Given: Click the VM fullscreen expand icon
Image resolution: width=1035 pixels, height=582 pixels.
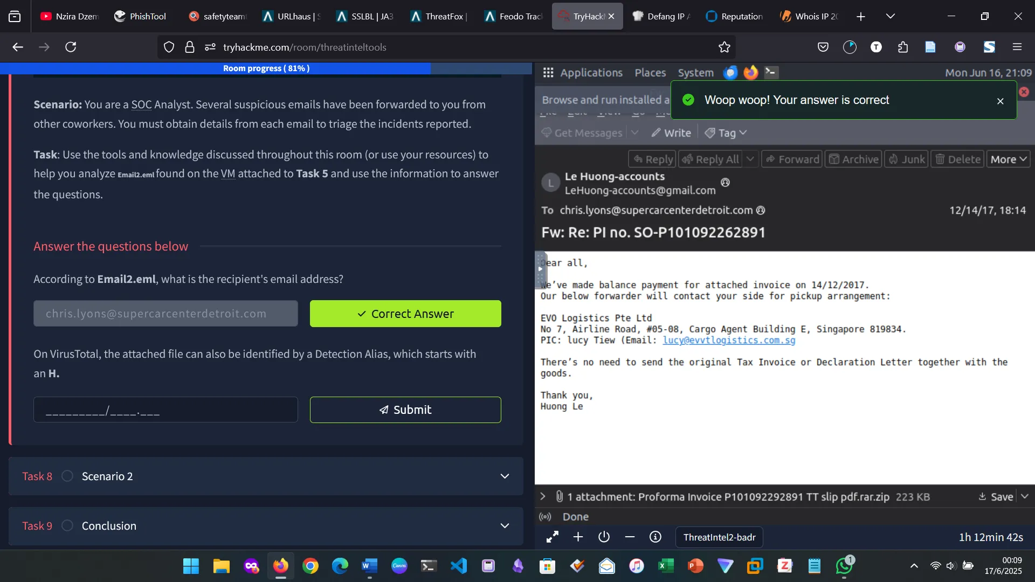Looking at the screenshot, I should point(552,537).
